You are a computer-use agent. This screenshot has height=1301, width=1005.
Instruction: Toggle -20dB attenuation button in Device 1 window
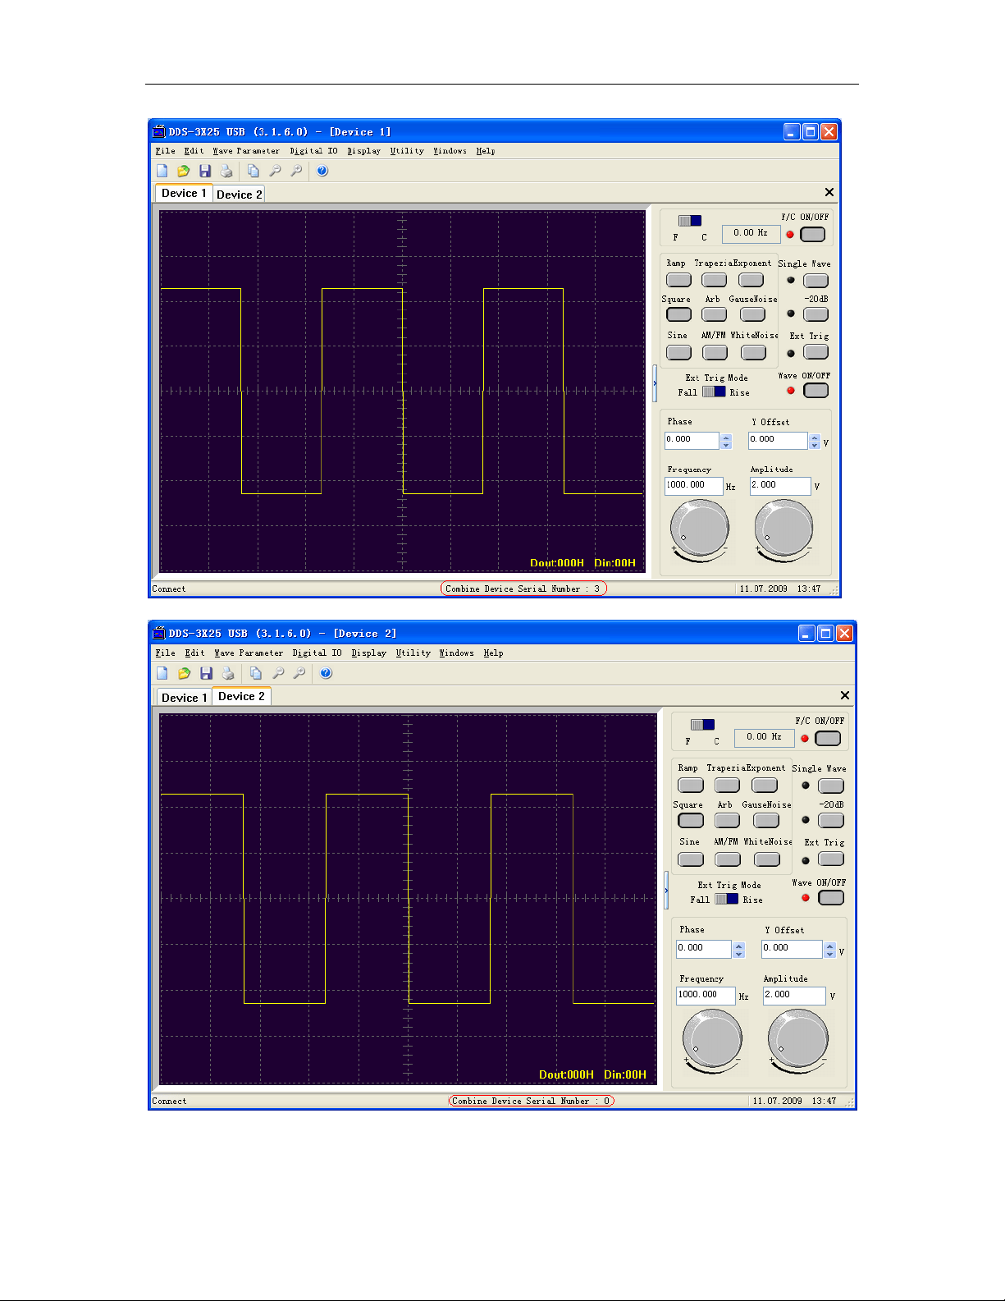815,314
